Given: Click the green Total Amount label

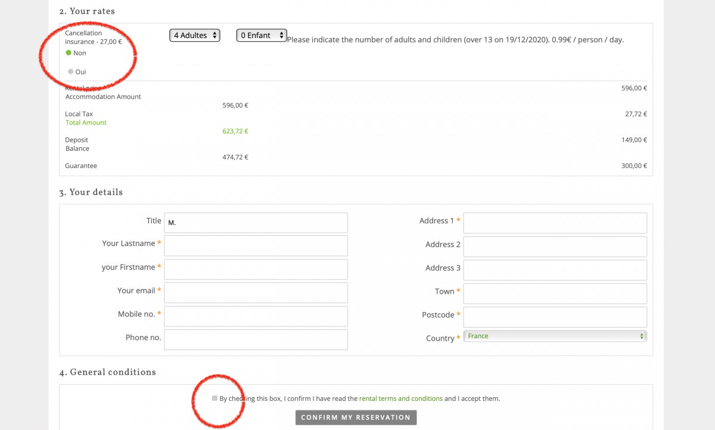Looking at the screenshot, I should pyautogui.click(x=86, y=123).
